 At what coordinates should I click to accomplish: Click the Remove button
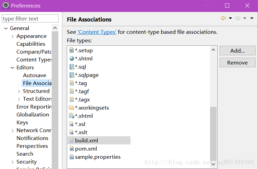coord(237,62)
